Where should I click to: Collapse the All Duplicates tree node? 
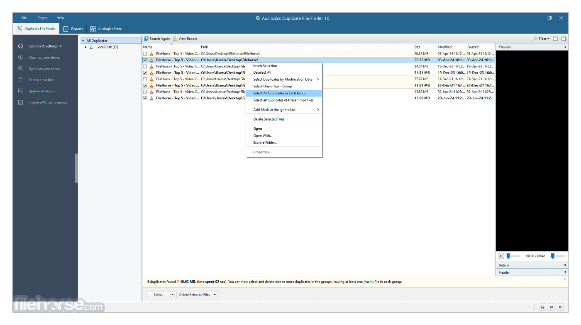point(83,41)
